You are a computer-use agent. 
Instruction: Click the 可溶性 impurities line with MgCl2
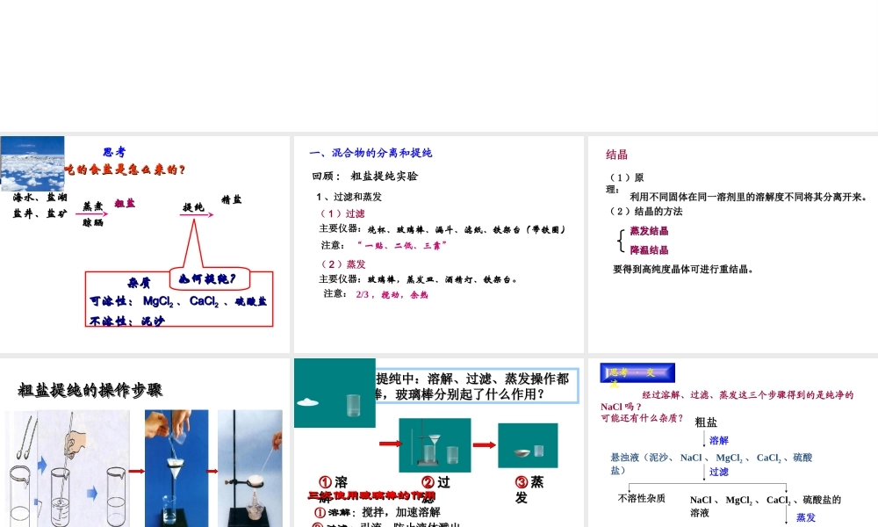178,301
